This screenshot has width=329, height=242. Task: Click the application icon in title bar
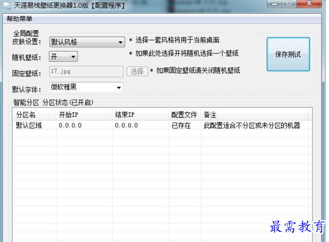(7, 6)
